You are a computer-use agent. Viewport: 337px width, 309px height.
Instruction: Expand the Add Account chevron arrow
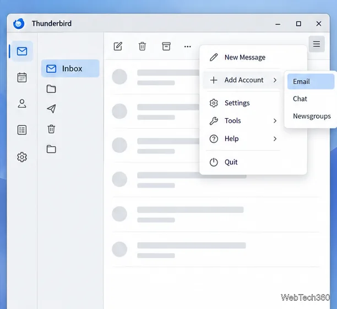coord(275,80)
